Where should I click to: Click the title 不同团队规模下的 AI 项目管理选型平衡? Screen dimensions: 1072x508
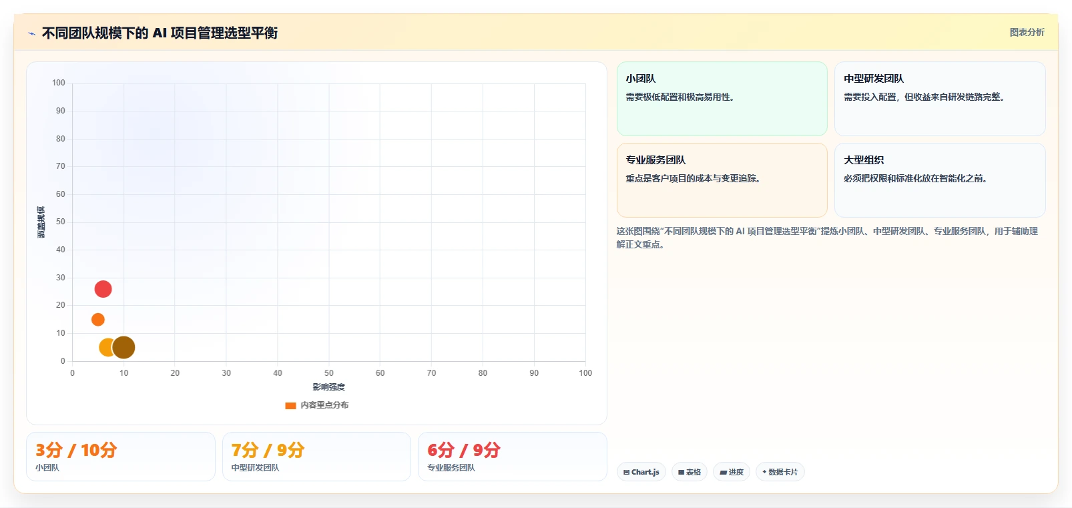point(160,33)
